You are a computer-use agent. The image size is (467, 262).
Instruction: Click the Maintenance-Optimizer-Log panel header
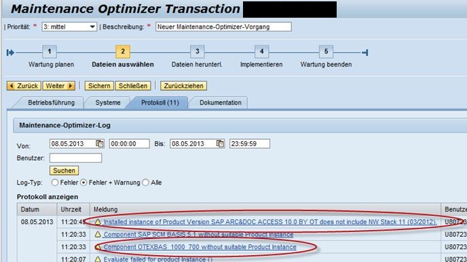point(240,126)
